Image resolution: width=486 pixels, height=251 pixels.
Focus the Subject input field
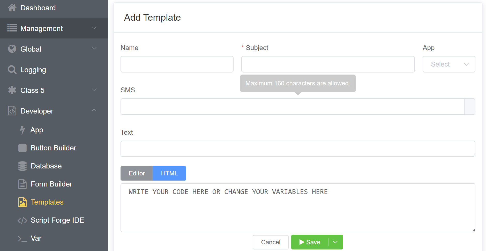click(x=328, y=64)
